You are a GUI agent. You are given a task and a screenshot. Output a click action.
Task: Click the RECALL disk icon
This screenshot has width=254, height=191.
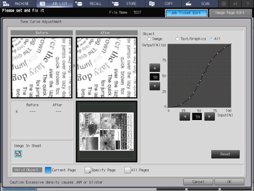click(x=79, y=3)
